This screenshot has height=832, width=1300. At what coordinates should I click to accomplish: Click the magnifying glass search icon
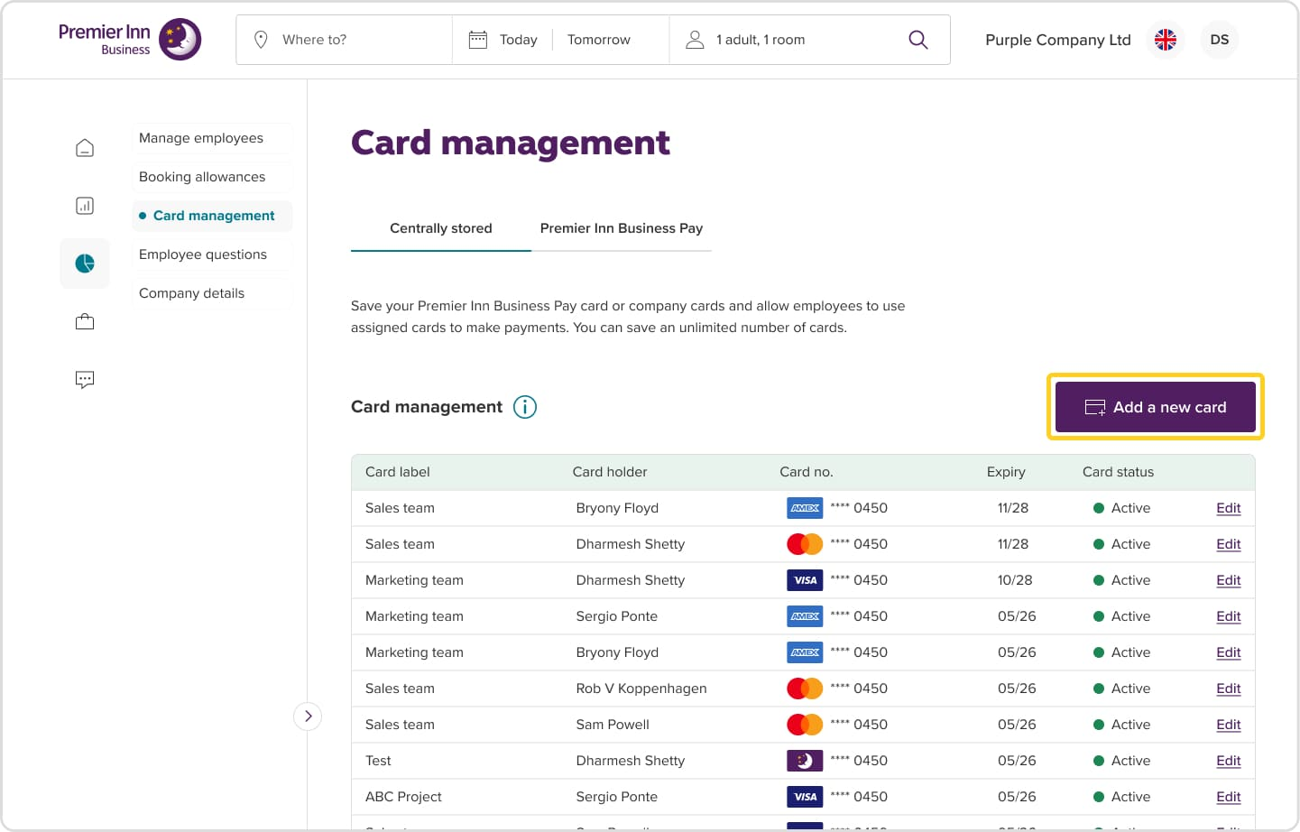[918, 40]
